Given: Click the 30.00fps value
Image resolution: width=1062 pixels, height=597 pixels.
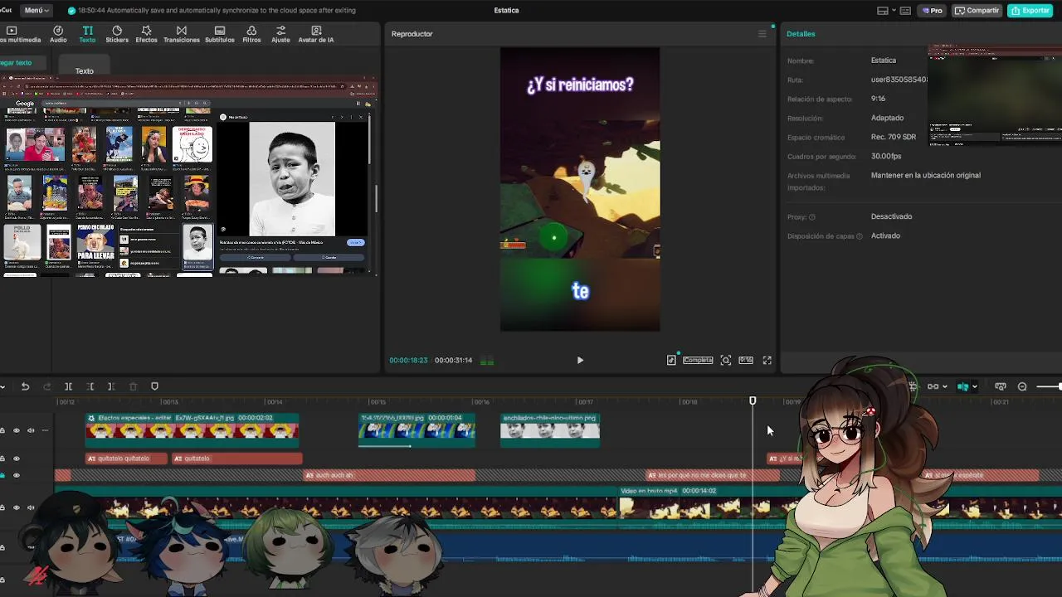Looking at the screenshot, I should pyautogui.click(x=886, y=156).
